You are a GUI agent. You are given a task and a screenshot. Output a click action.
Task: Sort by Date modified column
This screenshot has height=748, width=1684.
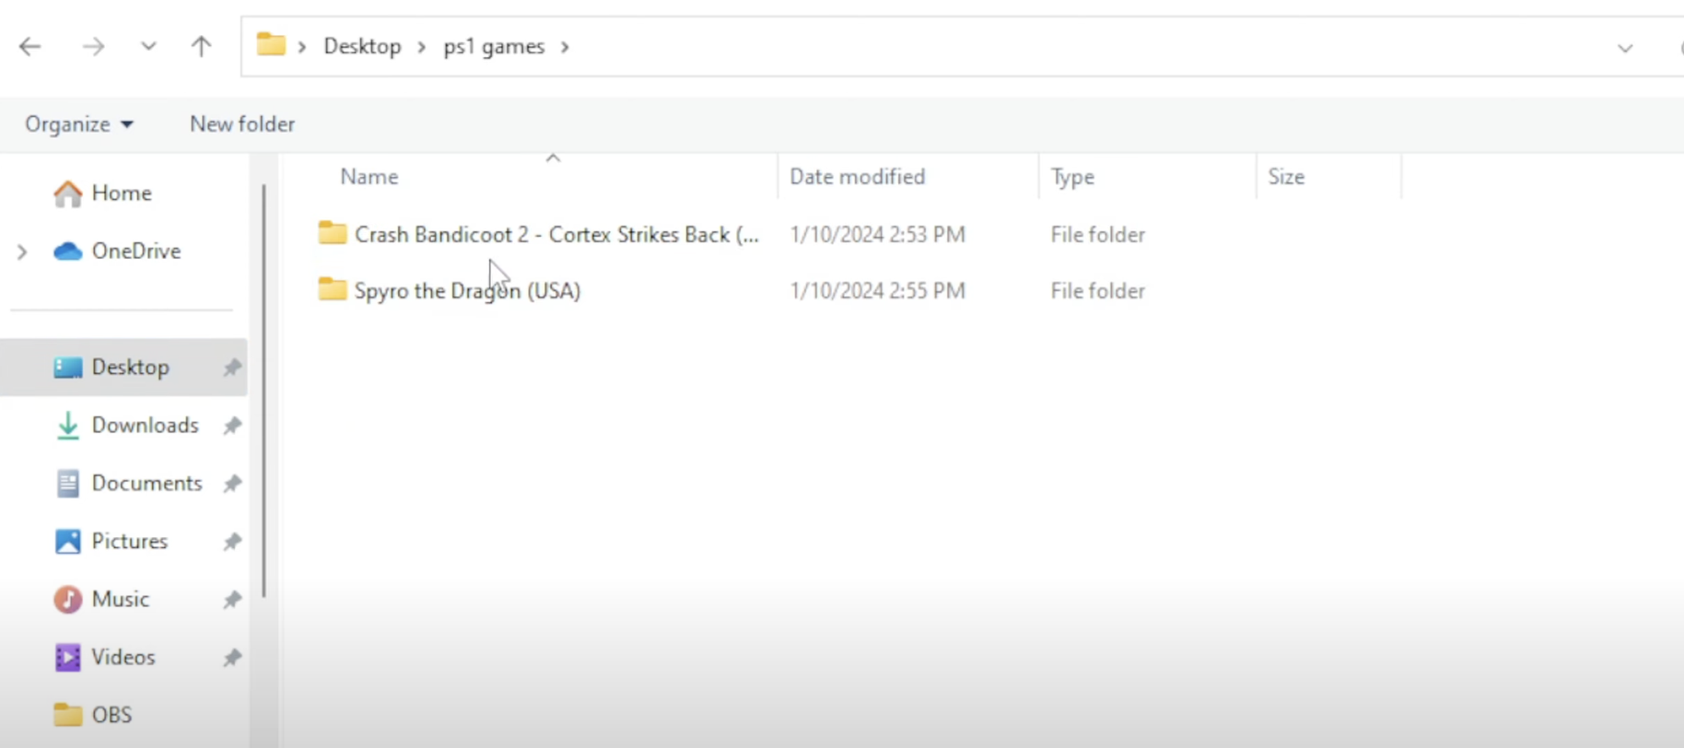click(857, 176)
